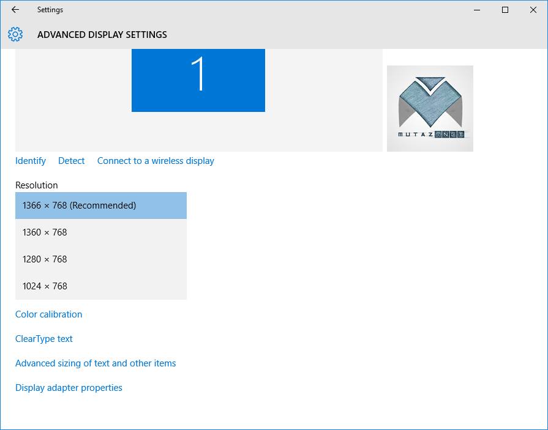
Task: Close the Settings window
Action: [x=533, y=10]
